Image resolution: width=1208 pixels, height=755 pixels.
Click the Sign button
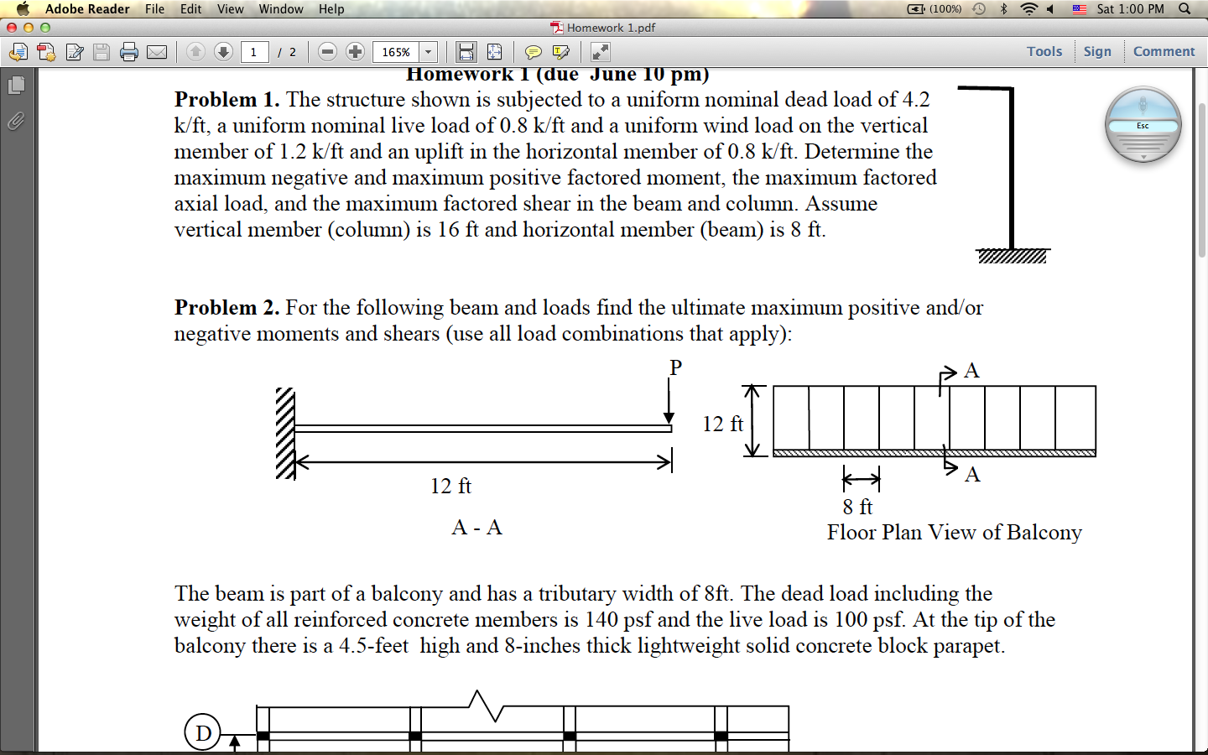[1097, 50]
